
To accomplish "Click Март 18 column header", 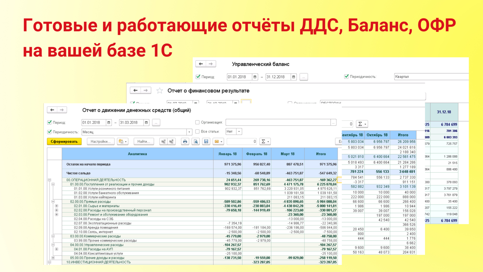I will (x=288, y=154).
